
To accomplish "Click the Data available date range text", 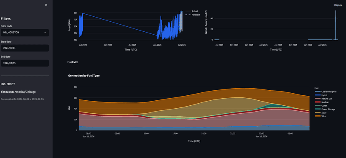I will (22, 99).
